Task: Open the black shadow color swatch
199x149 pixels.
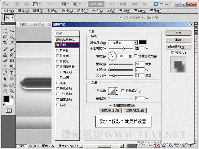Action: (x=143, y=42)
